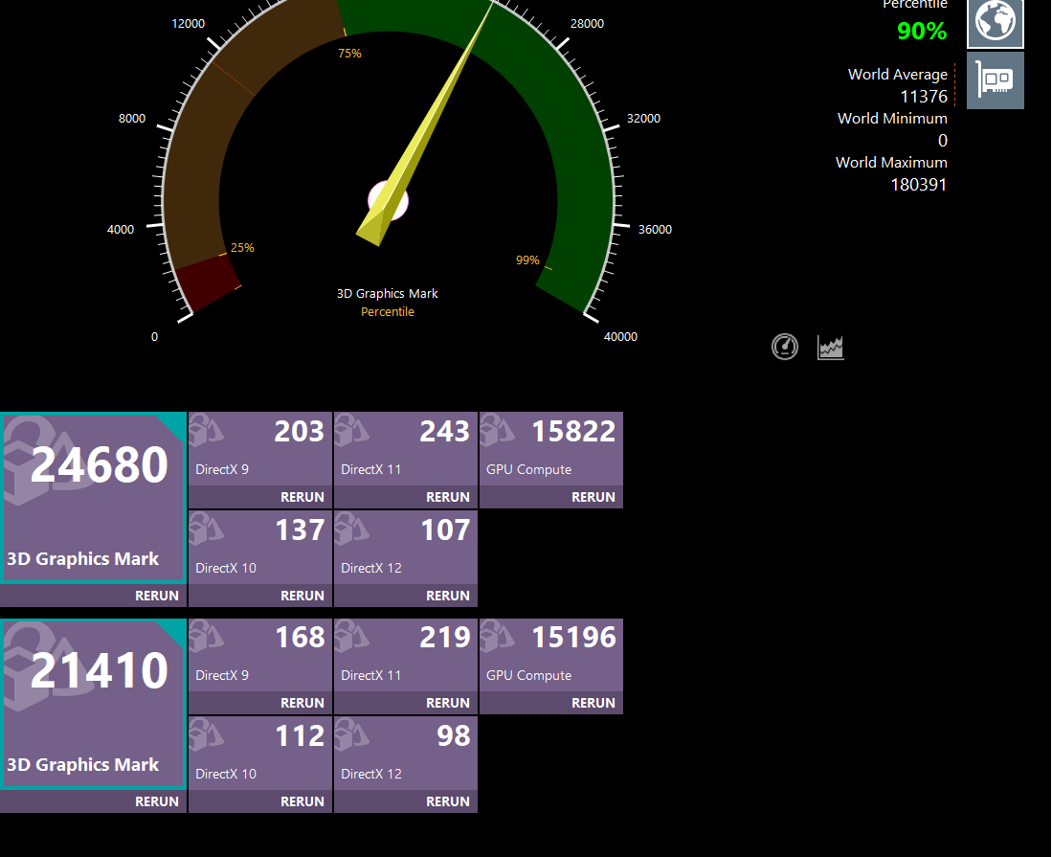Click the 8000 gauge scale label
1052x857 pixels.
(x=131, y=118)
